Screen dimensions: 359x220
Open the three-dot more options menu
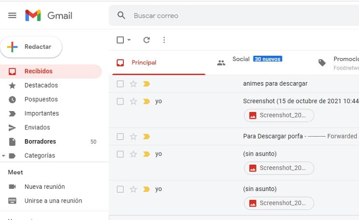tap(164, 40)
